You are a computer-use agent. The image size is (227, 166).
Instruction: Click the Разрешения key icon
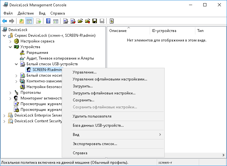coord(22,53)
